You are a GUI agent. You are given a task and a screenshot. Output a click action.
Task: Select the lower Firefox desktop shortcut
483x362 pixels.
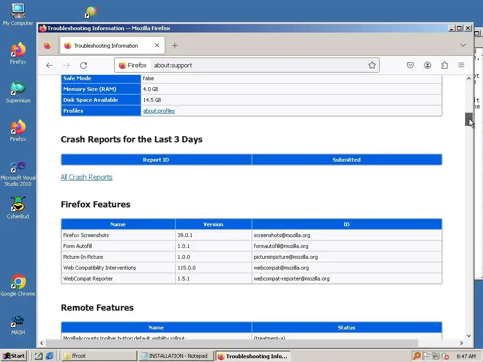pyautogui.click(x=18, y=131)
